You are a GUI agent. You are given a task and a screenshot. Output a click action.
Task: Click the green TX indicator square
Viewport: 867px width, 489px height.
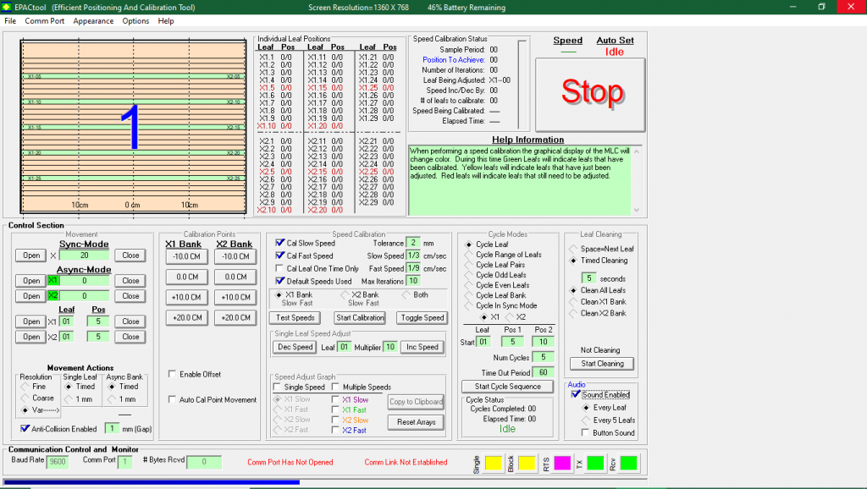[595, 463]
